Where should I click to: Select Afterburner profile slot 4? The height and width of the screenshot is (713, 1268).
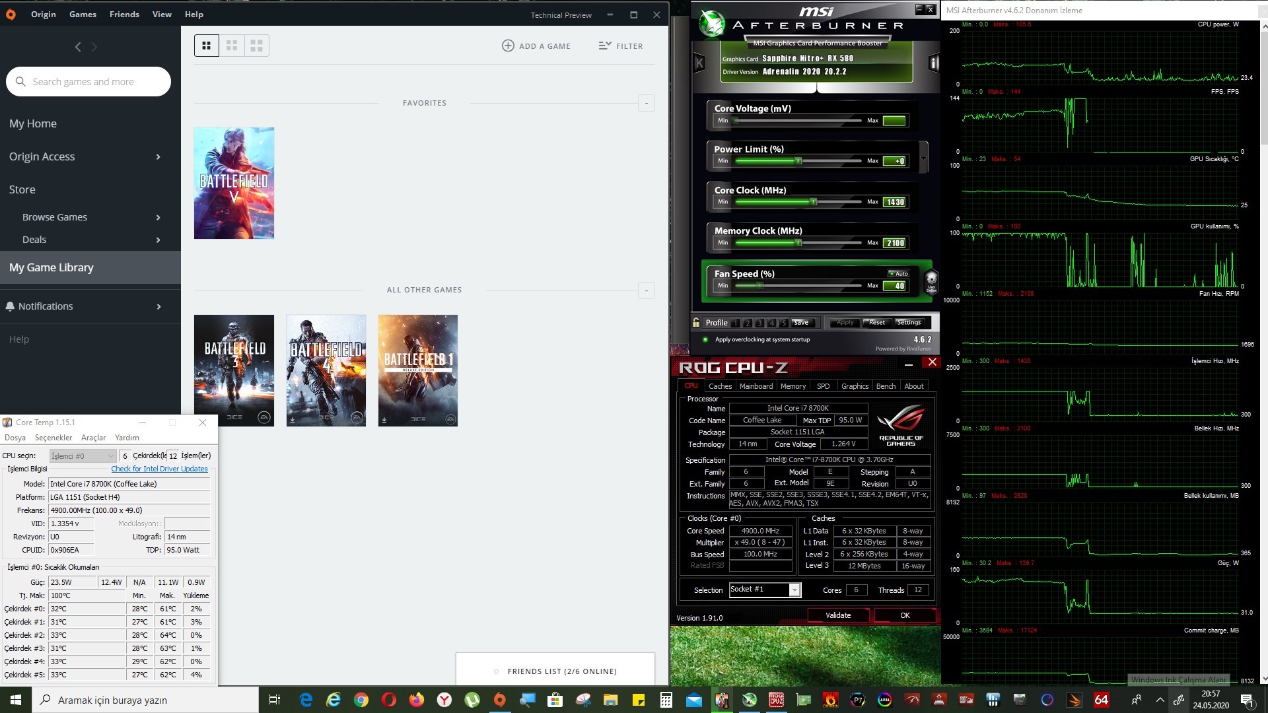(x=771, y=323)
